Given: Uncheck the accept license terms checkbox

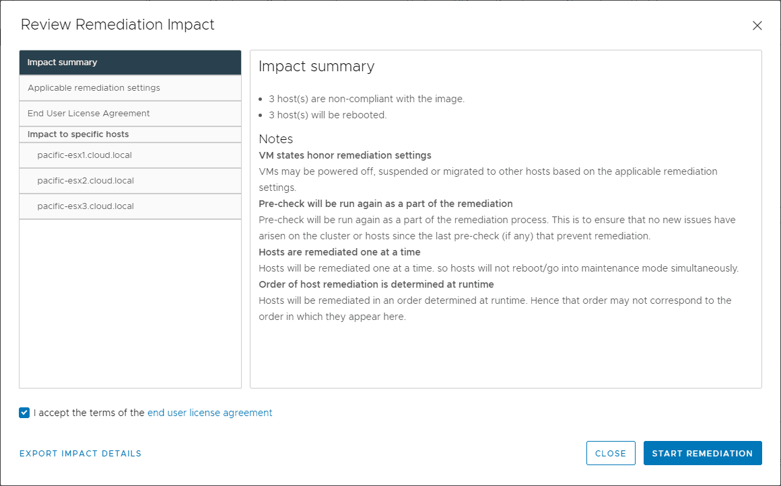Looking at the screenshot, I should (x=25, y=413).
